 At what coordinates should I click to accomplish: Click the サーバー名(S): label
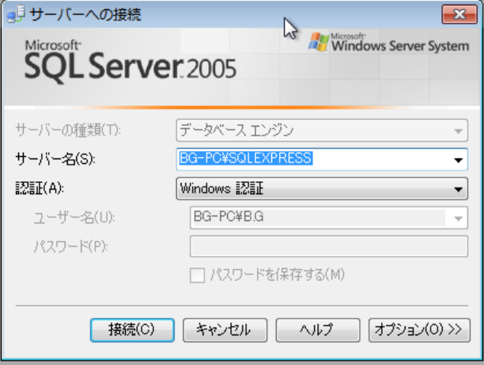coord(55,159)
